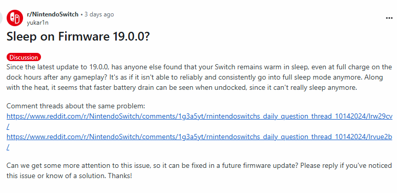Click the trailing slash of the second link

(x=8, y=147)
